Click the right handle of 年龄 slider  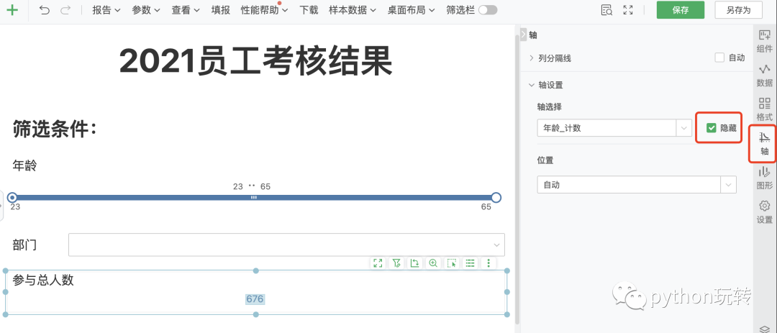(x=496, y=198)
